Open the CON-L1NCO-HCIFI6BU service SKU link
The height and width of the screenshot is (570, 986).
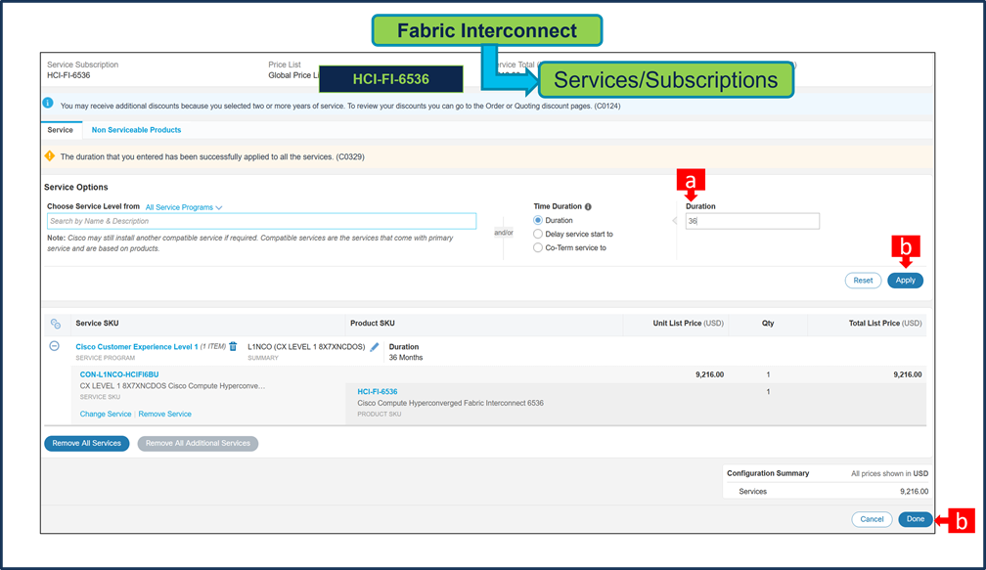click(119, 374)
